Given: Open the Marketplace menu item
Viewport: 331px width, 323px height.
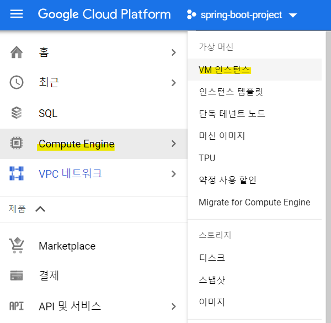Looking at the screenshot, I should 94,246.
